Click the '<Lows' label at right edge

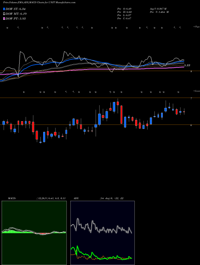196,91
